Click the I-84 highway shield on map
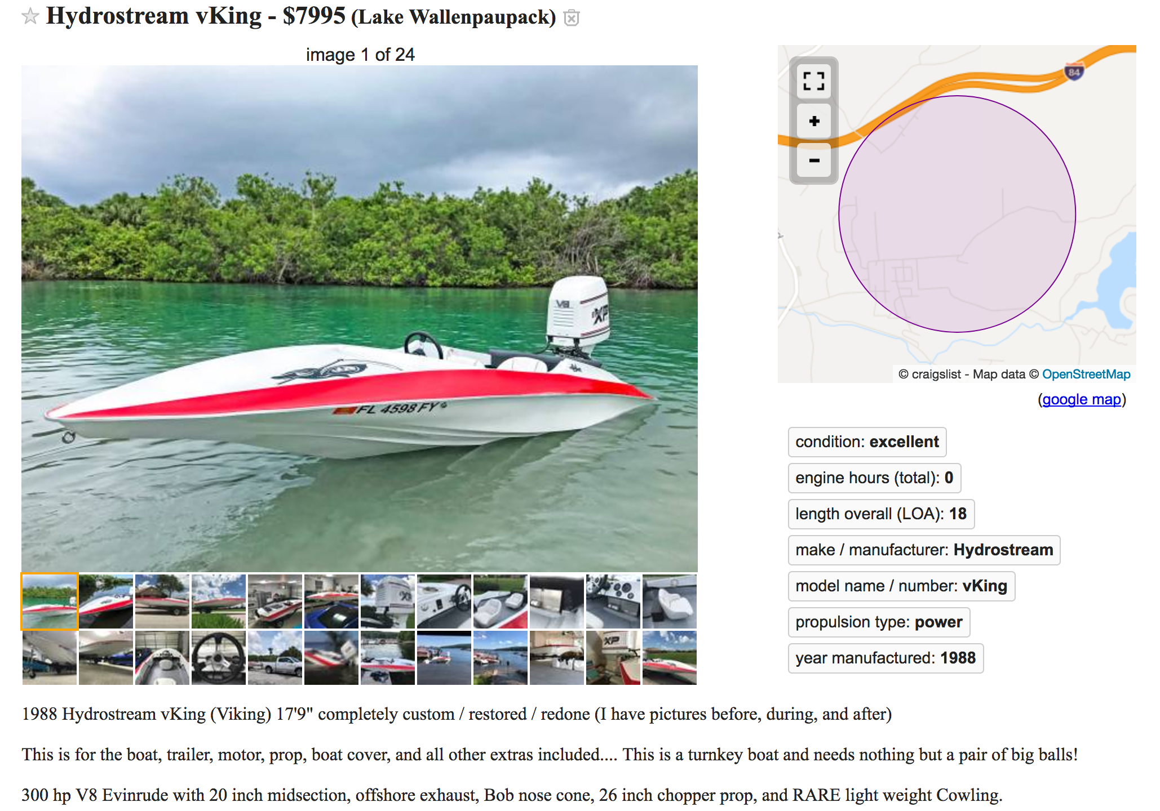Screen dimensions: 1160x811 tap(1074, 72)
